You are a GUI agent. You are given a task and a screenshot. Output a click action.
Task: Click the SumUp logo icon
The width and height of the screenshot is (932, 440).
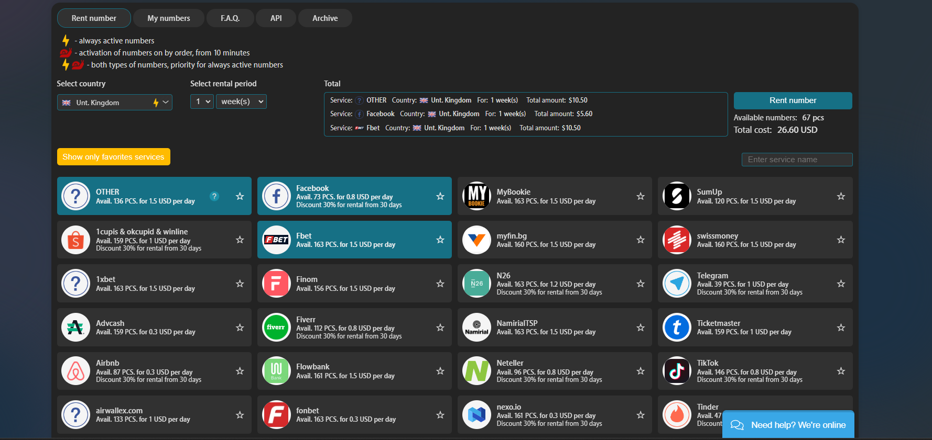[x=677, y=196]
